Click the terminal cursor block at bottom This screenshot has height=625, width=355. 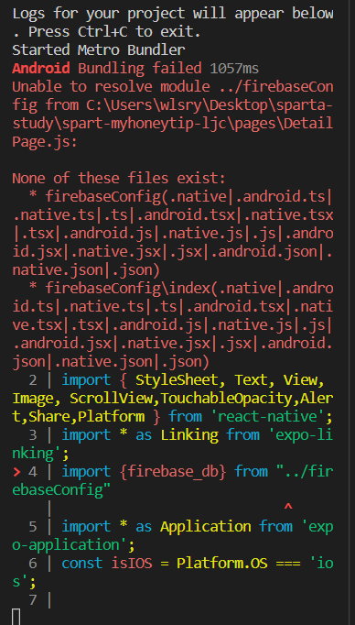pyautogui.click(x=16, y=617)
